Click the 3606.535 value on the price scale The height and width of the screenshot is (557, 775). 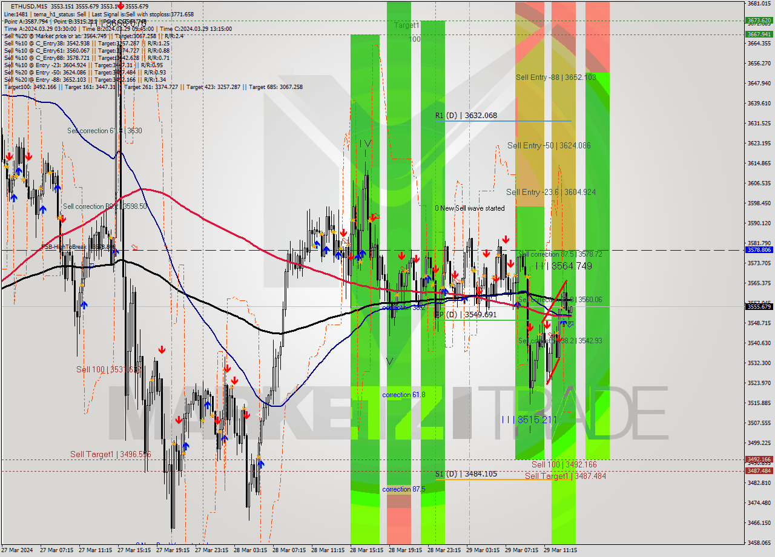click(759, 183)
